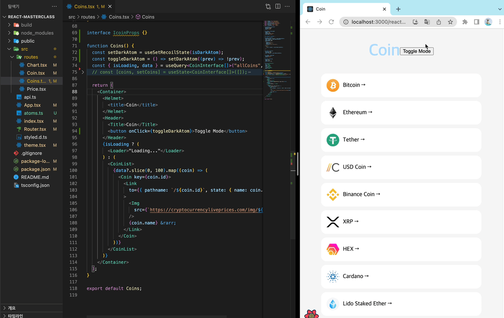The image size is (504, 318).
Task: View site information icon in address bar
Action: (346, 22)
